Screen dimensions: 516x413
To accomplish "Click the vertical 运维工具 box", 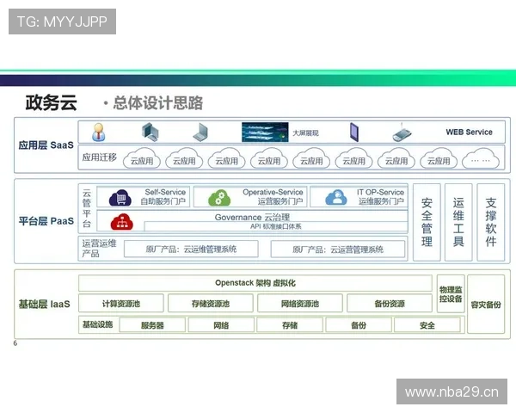I will click(x=458, y=222).
